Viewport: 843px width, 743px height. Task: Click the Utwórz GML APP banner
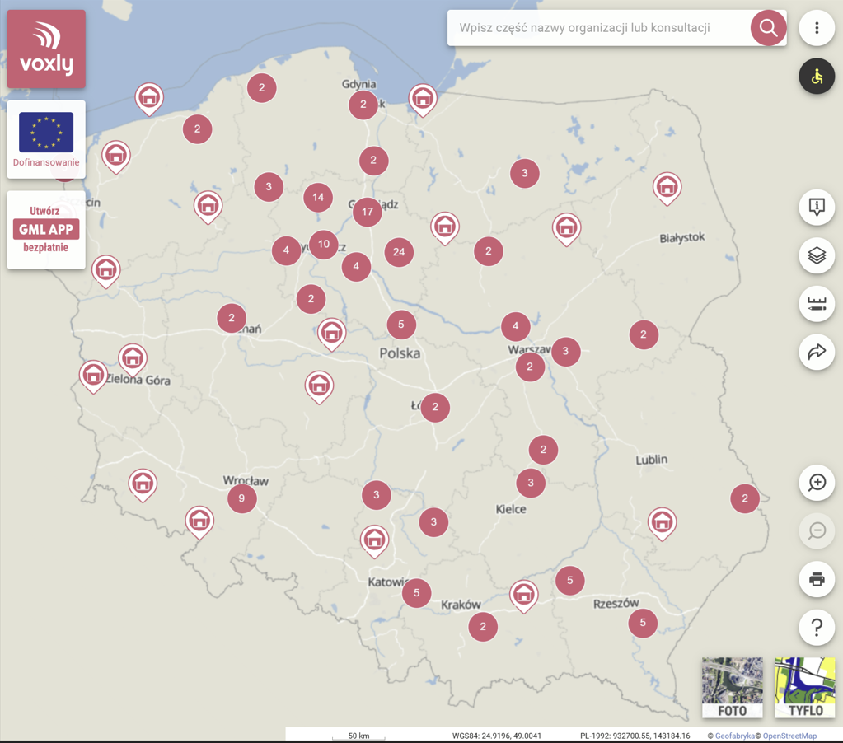[46, 230]
